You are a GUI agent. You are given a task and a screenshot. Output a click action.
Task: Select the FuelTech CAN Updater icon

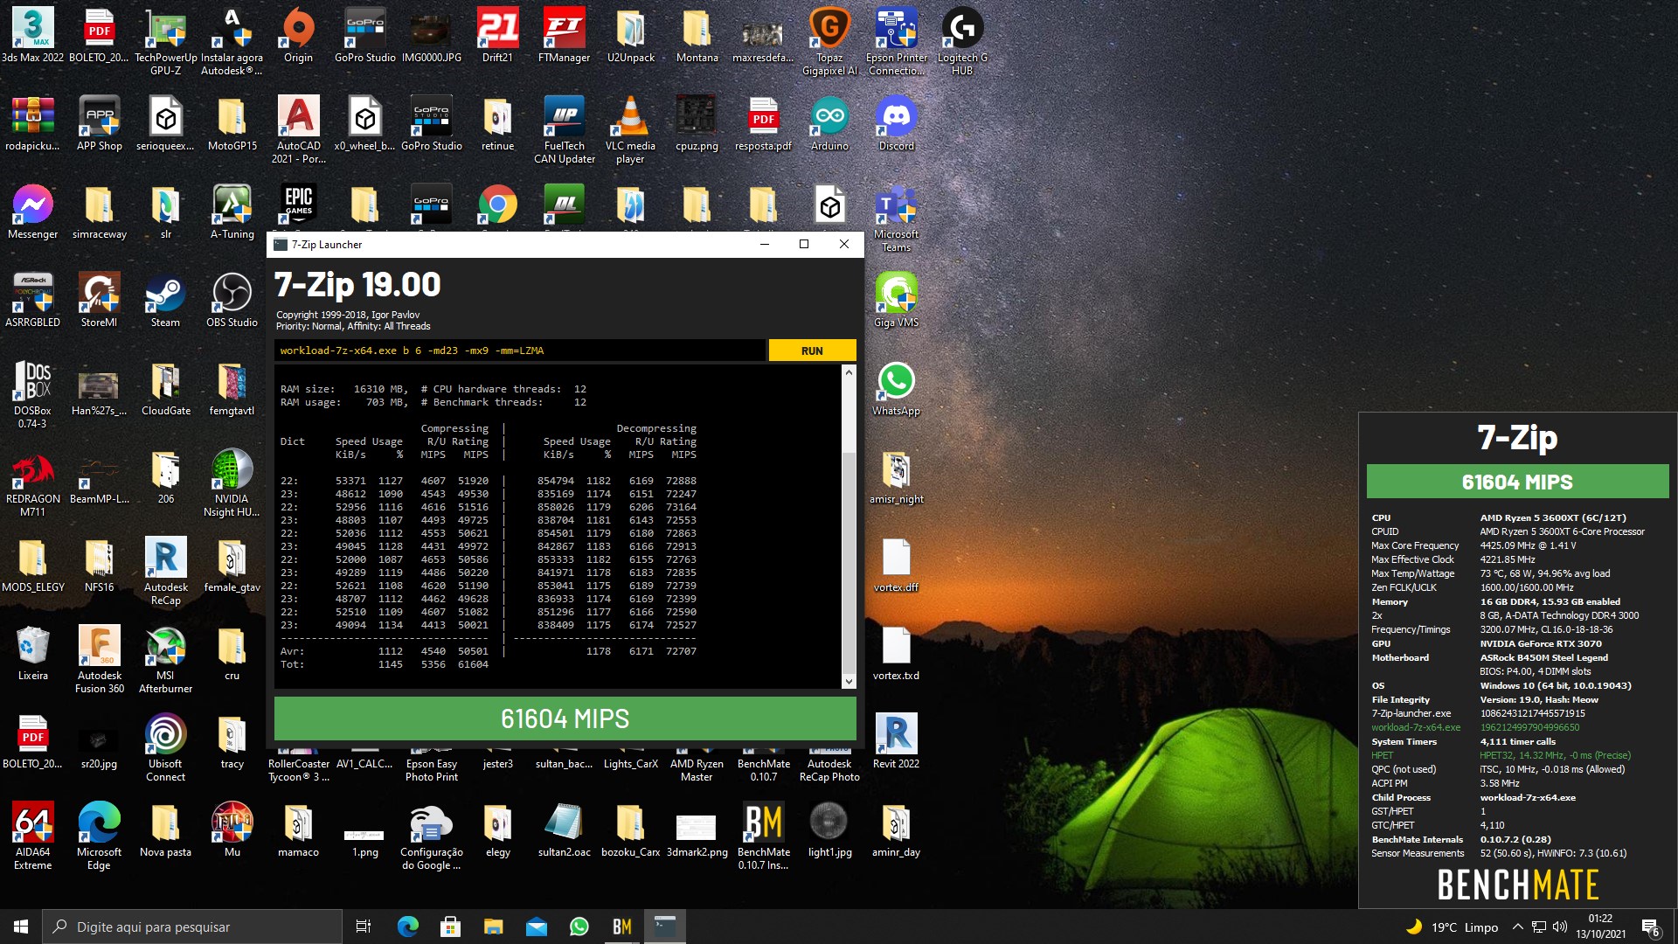[x=564, y=130]
